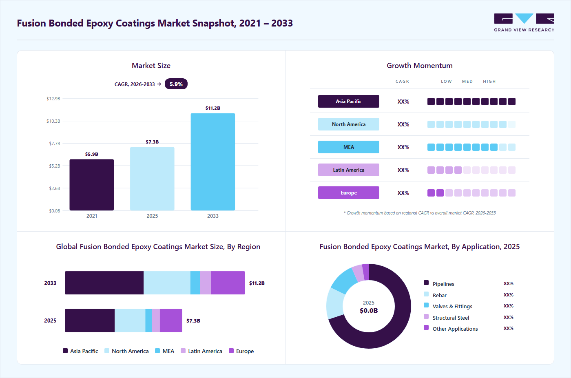Click the $12.9B y-axis label

[53, 99]
